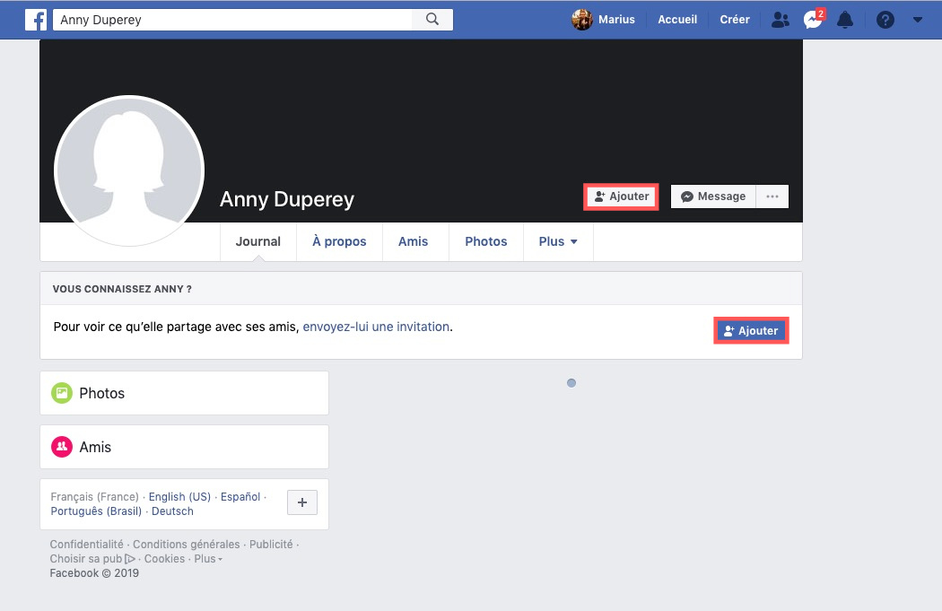Open the Publicité footer link
942x611 pixels.
[271, 545]
